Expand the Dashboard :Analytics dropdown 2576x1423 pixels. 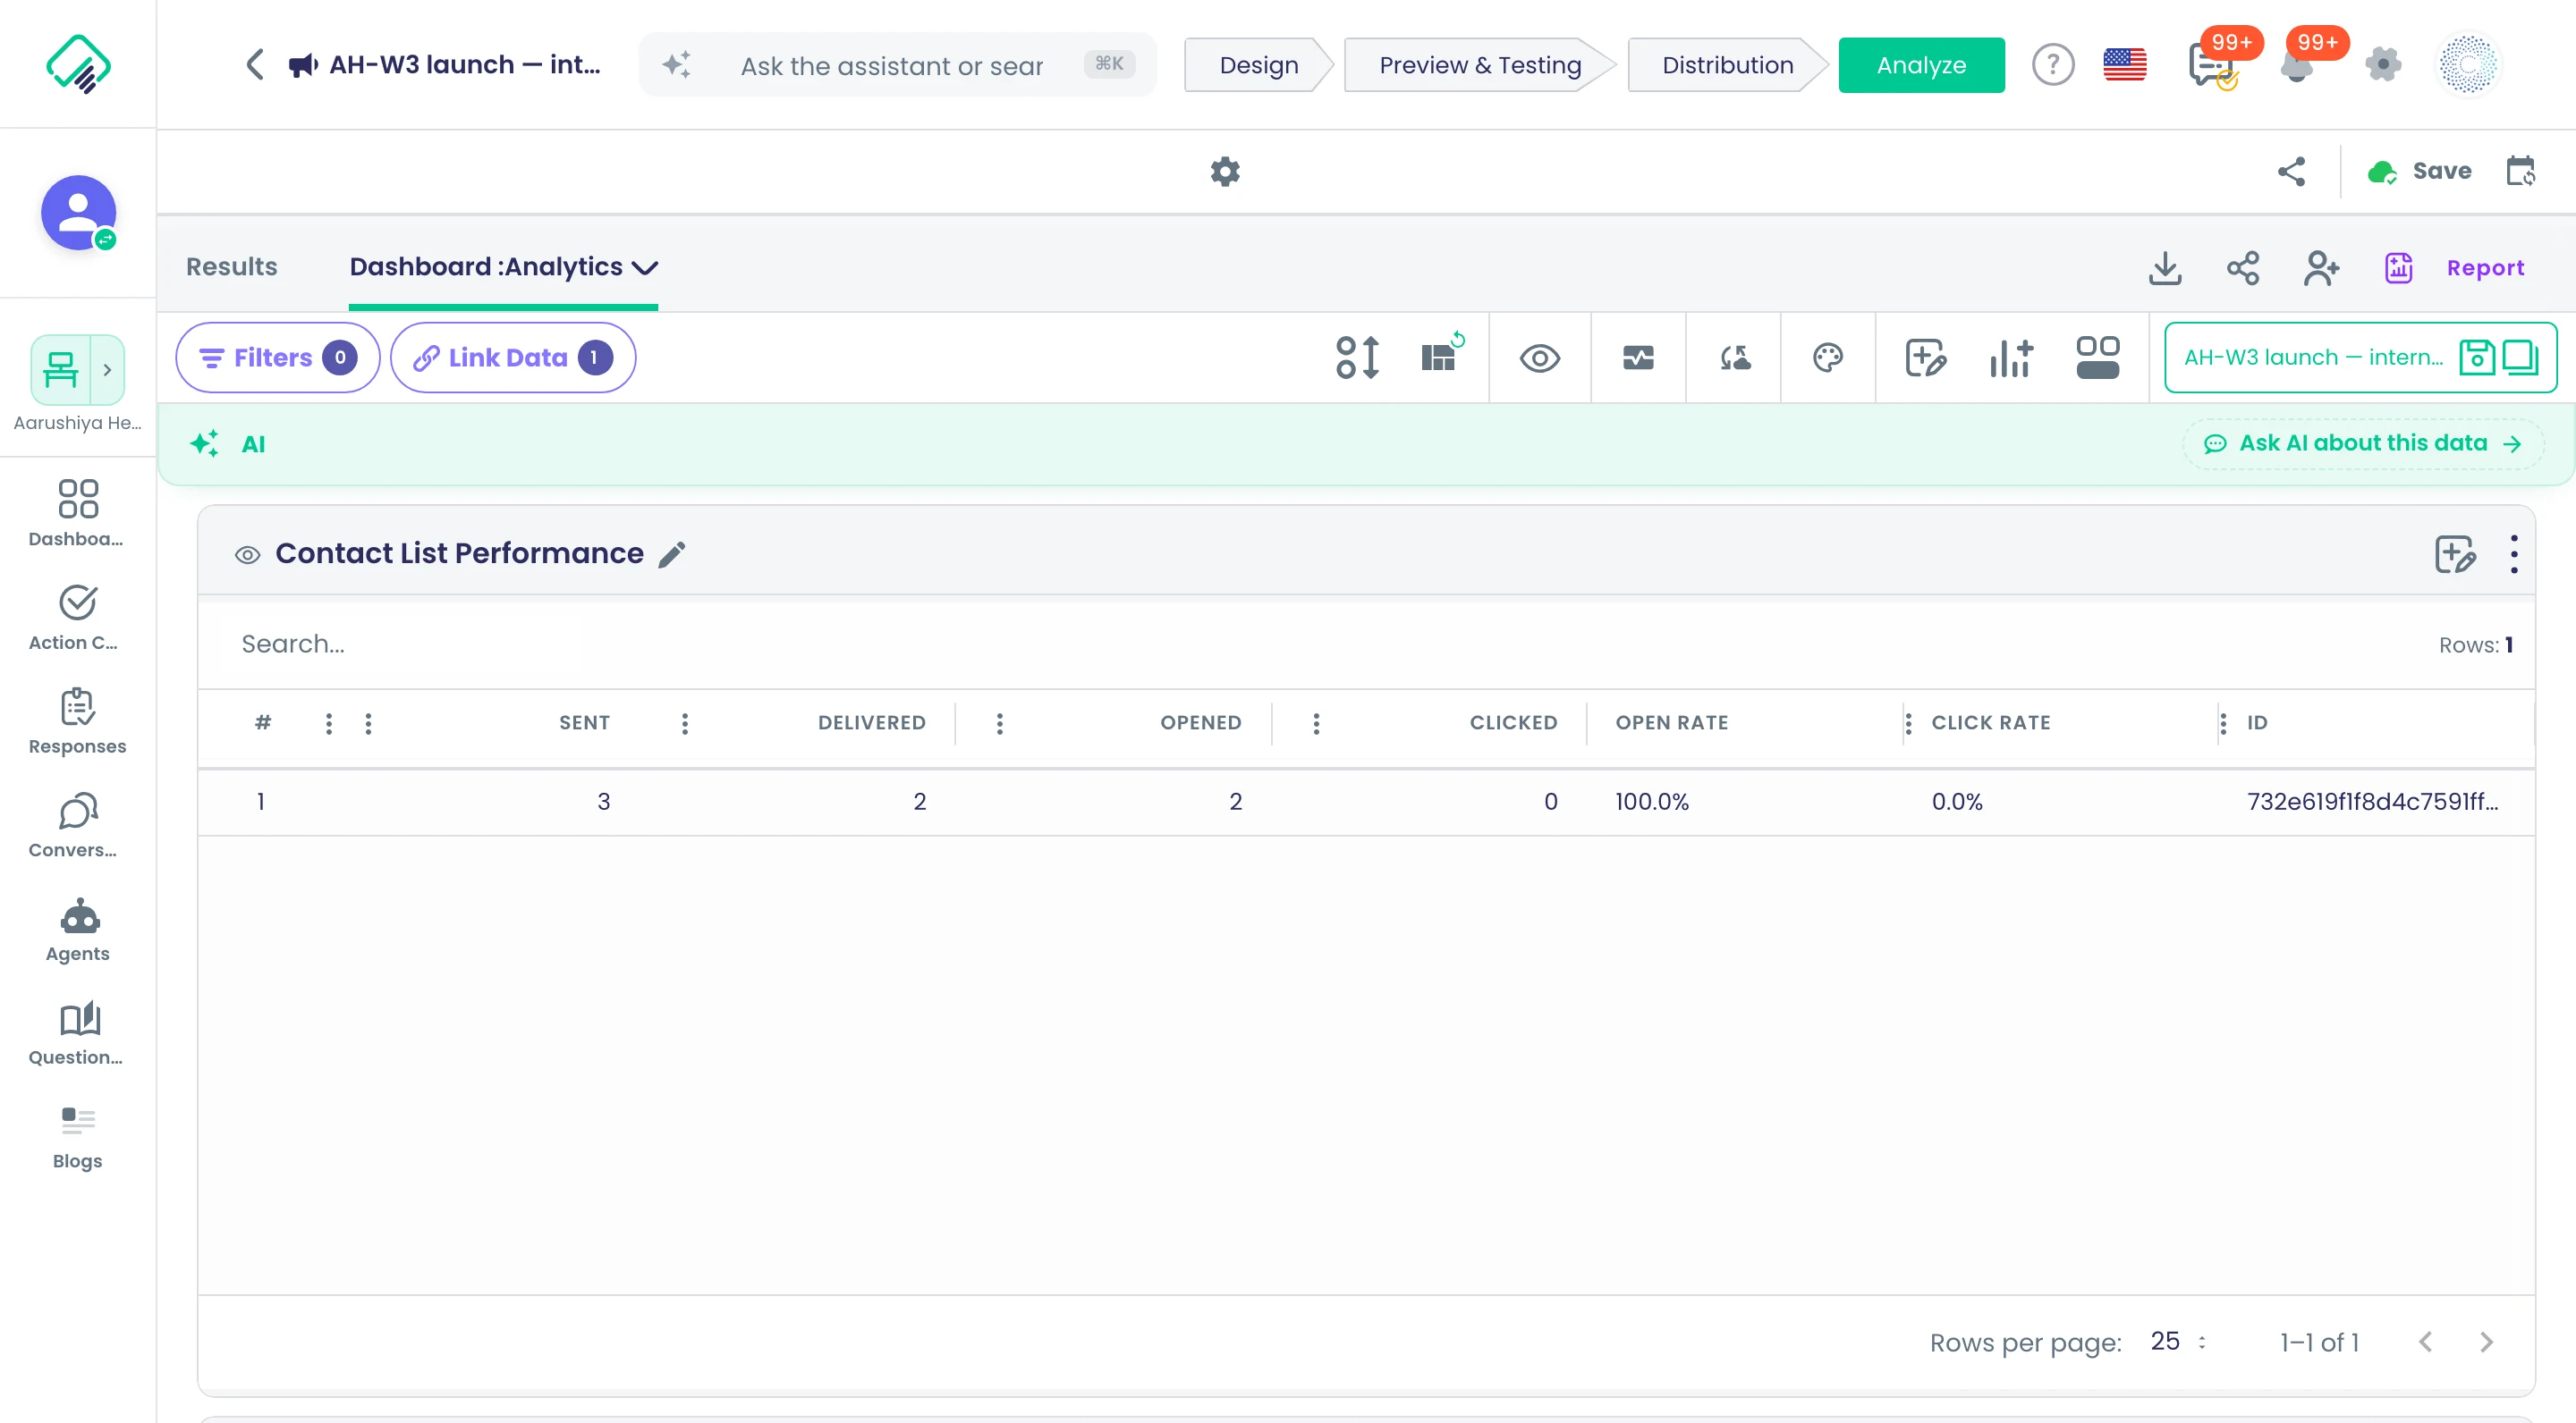[645, 268]
